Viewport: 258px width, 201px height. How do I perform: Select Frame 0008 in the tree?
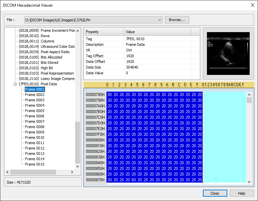(35, 127)
